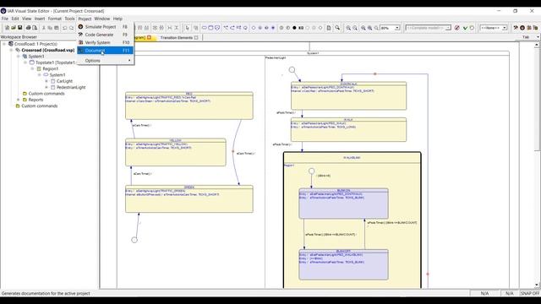Open the Complete model dropdown
The width and height of the screenshot is (541, 304).
448,28
